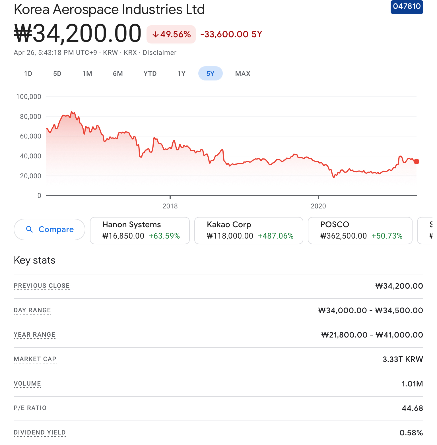This screenshot has height=445, width=437.
Task: Switch chart to 1M range
Action: (x=87, y=74)
